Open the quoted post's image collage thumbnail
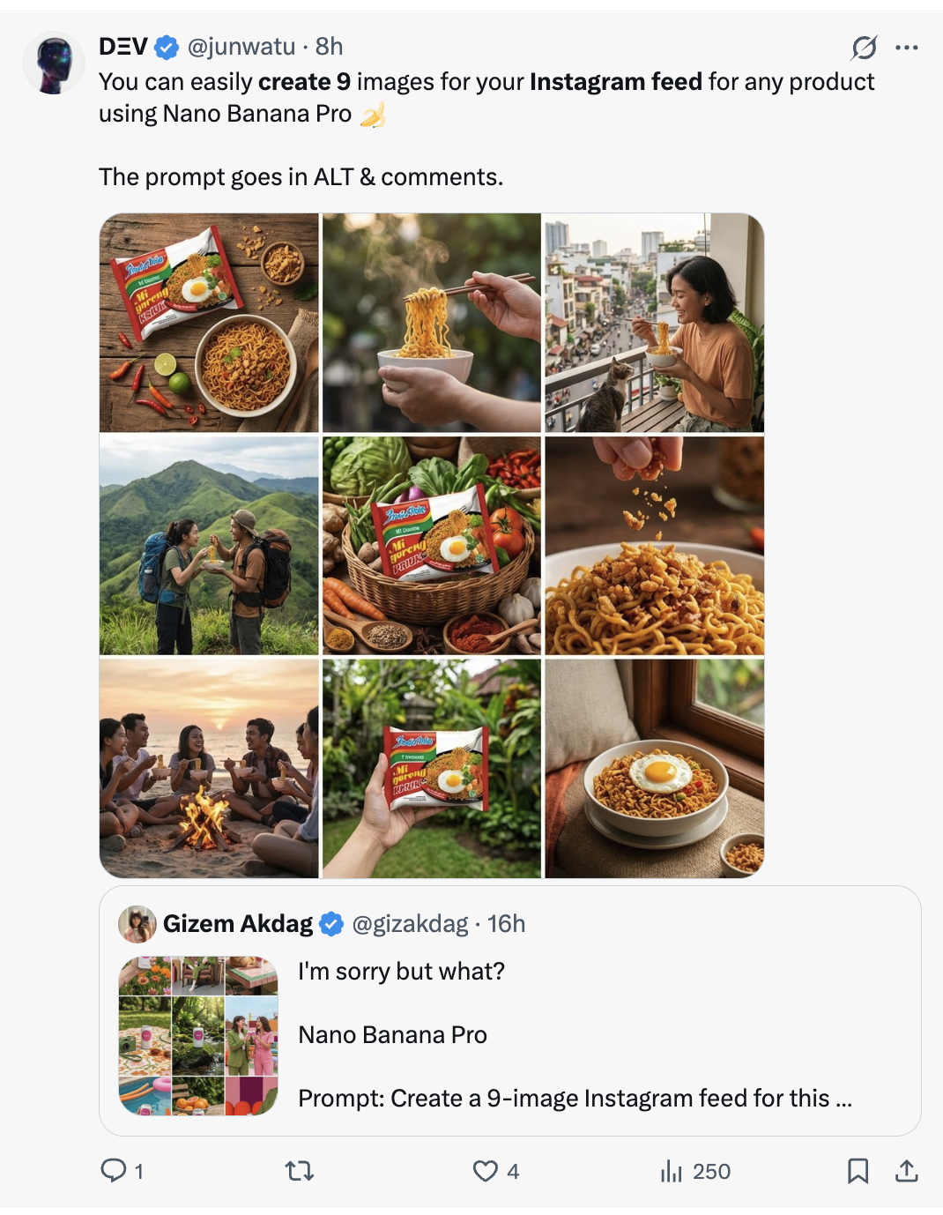The image size is (943, 1215). pos(198,1035)
